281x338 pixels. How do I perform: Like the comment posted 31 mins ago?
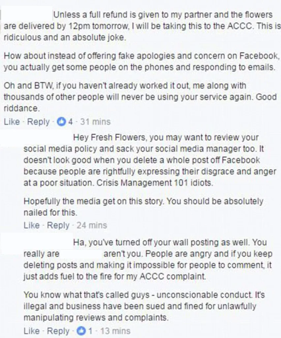[x=12, y=122]
